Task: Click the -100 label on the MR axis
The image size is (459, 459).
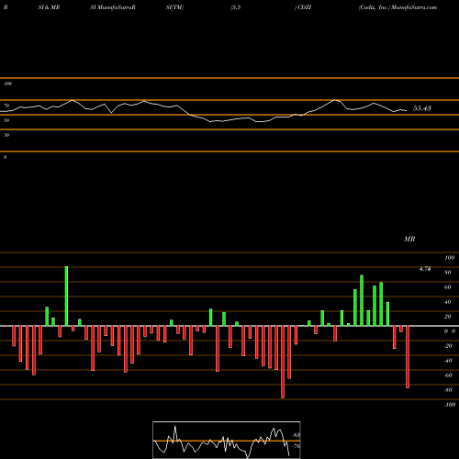Action: 450,405
